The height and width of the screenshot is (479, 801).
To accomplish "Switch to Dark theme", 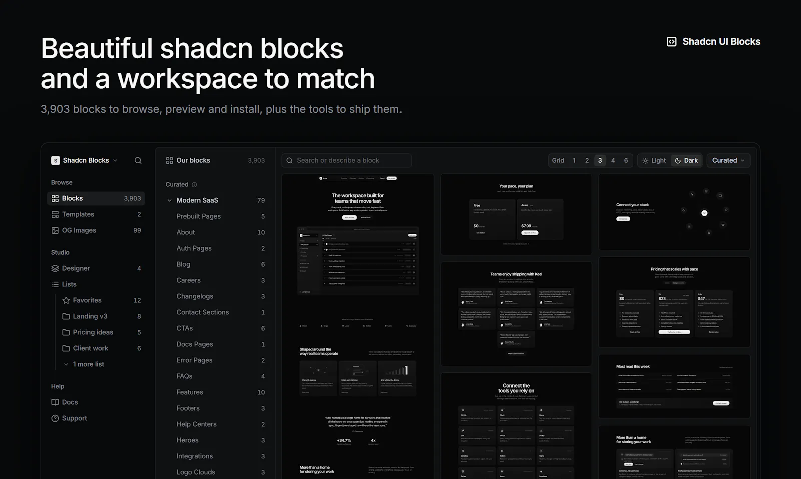I will 686,160.
